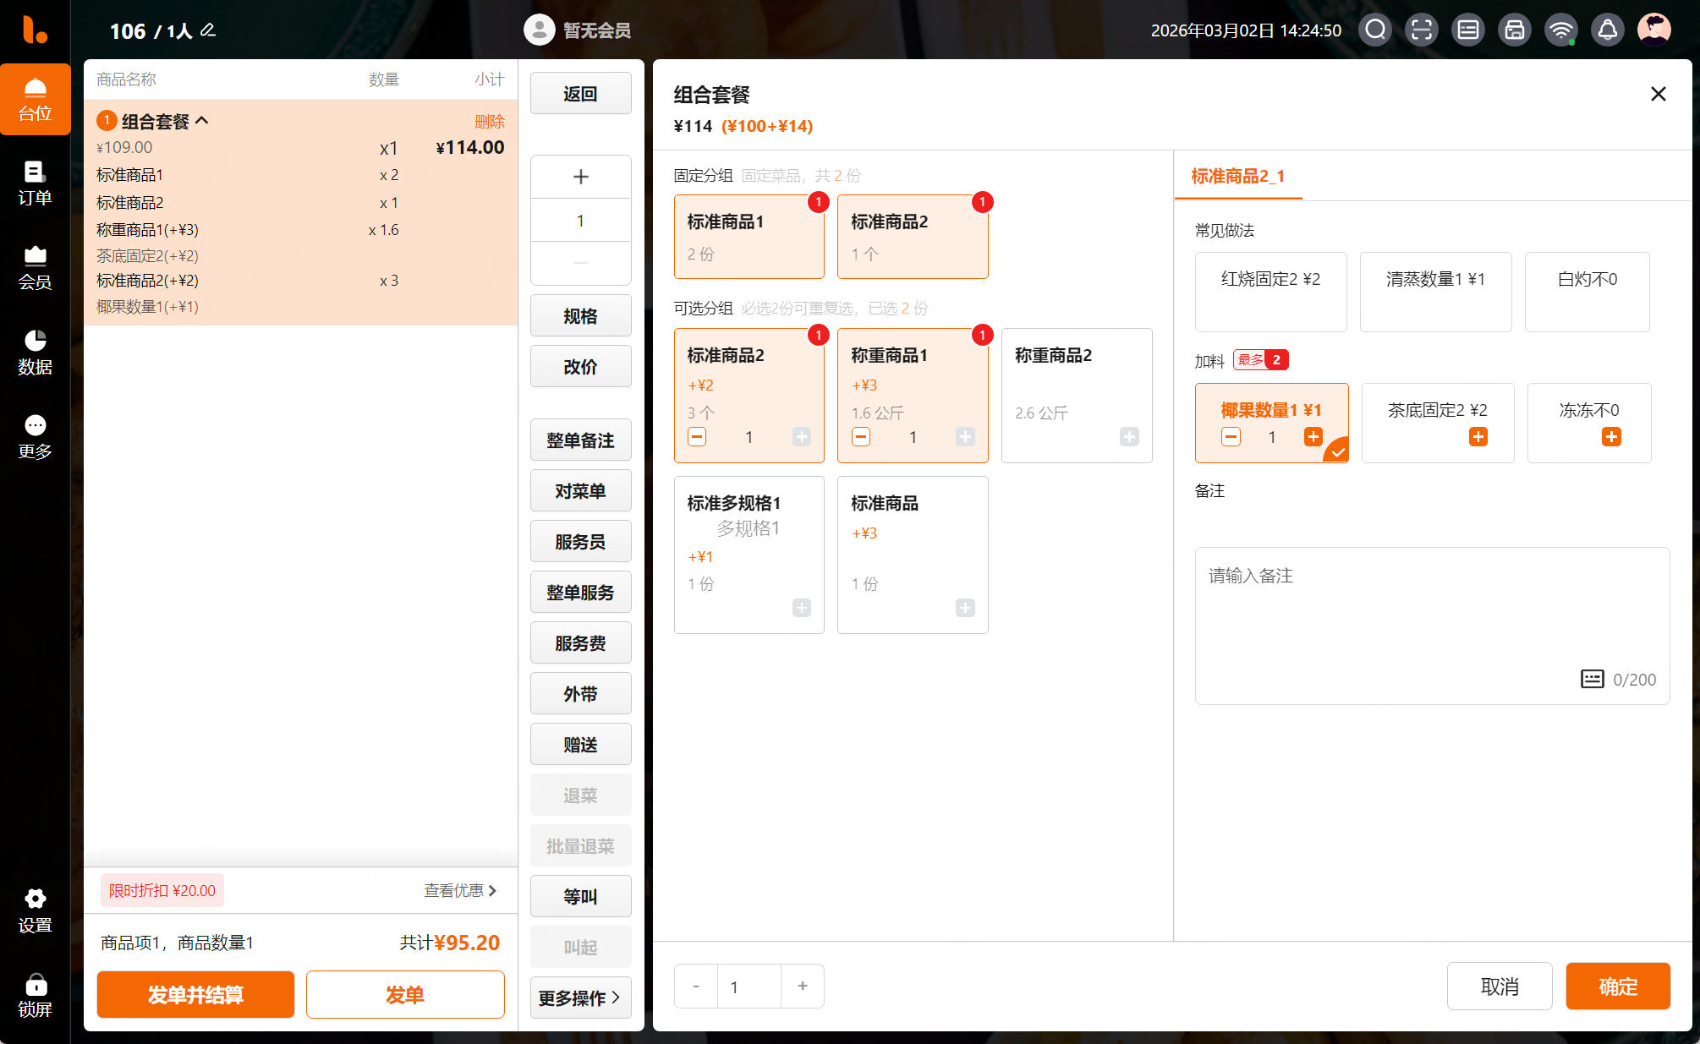
Task: Click the printer icon in header
Action: pyautogui.click(x=1515, y=30)
